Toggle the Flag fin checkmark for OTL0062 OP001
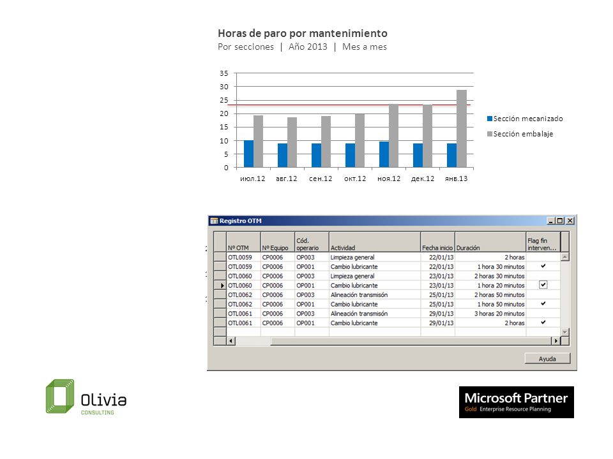Screen dimensions: 613x459 (x=543, y=303)
